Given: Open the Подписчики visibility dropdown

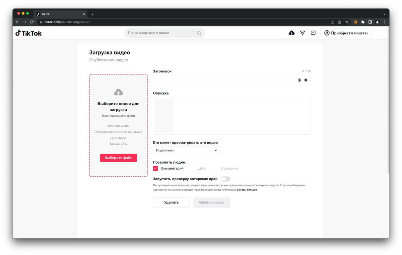Looking at the screenshot, I should [x=187, y=150].
